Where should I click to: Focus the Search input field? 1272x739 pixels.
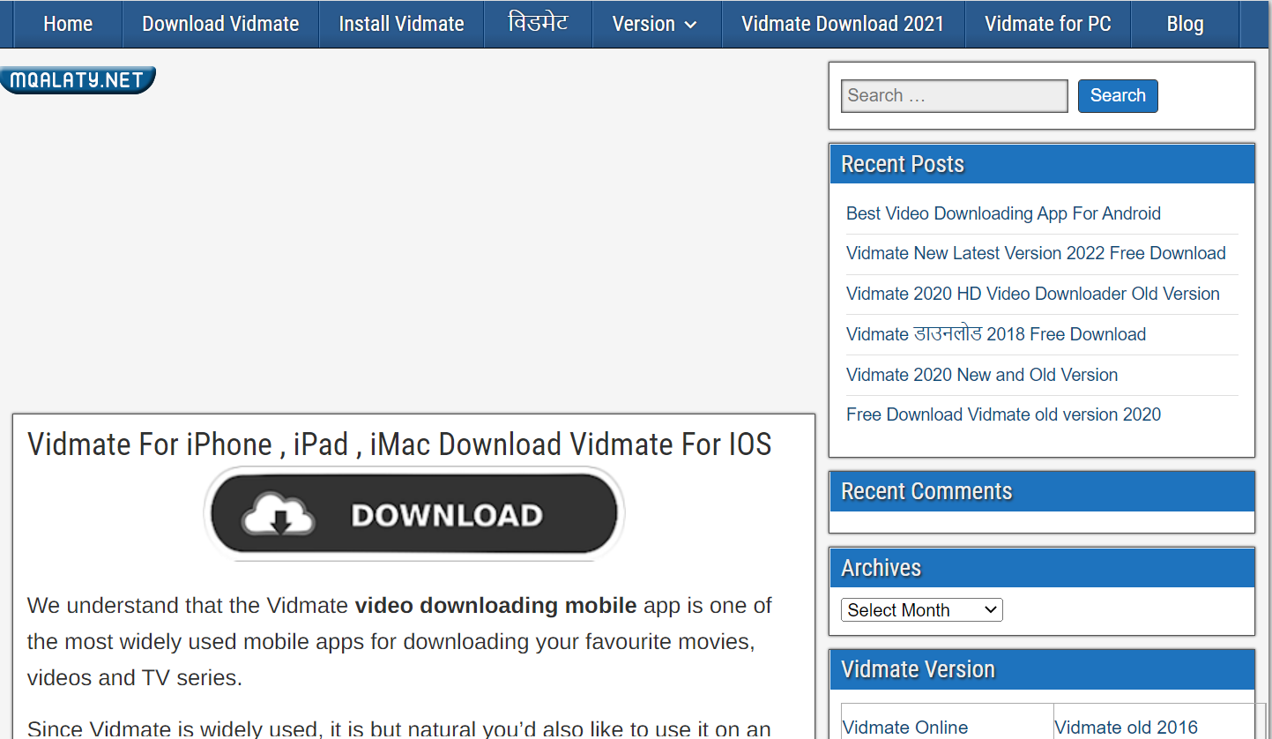[954, 95]
